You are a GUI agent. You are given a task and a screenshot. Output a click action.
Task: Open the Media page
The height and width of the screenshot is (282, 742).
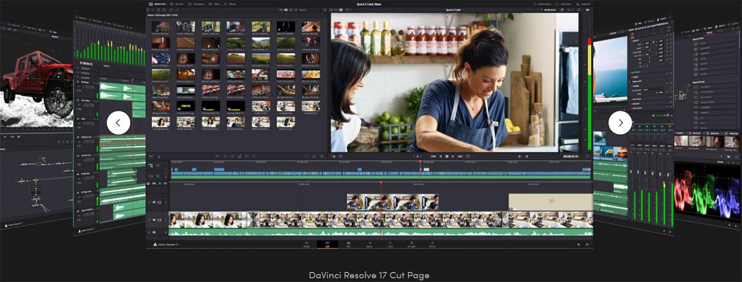pos(306,244)
